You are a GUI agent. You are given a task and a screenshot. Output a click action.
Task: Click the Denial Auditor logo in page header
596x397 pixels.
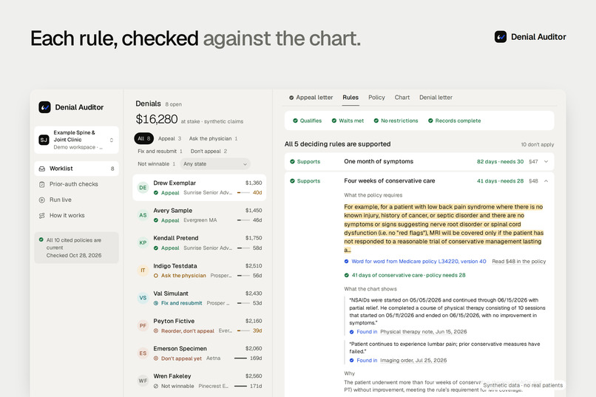click(x=500, y=37)
